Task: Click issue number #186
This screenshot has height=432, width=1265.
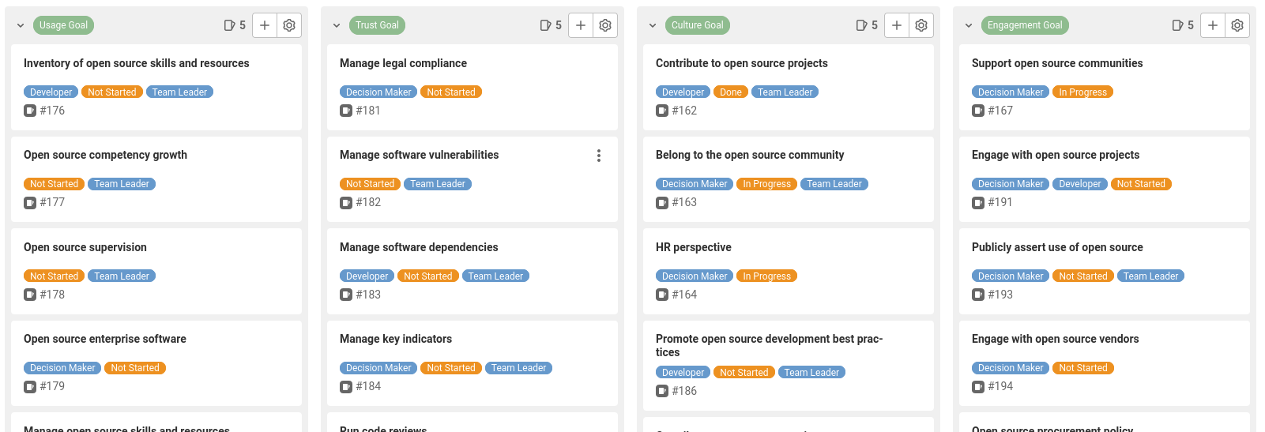Action: click(x=684, y=391)
